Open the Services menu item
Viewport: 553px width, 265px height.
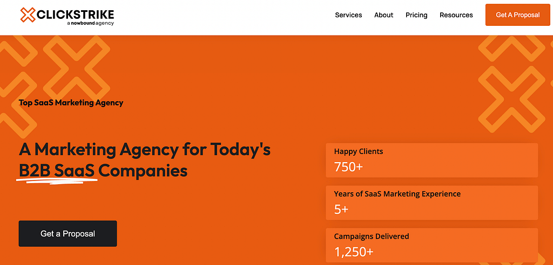(348, 15)
